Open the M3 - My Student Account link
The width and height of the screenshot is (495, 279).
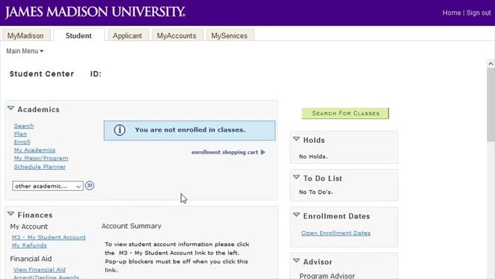(49, 237)
